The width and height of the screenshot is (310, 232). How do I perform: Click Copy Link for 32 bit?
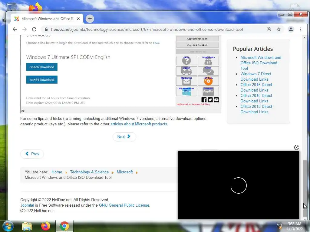pos(197,39)
